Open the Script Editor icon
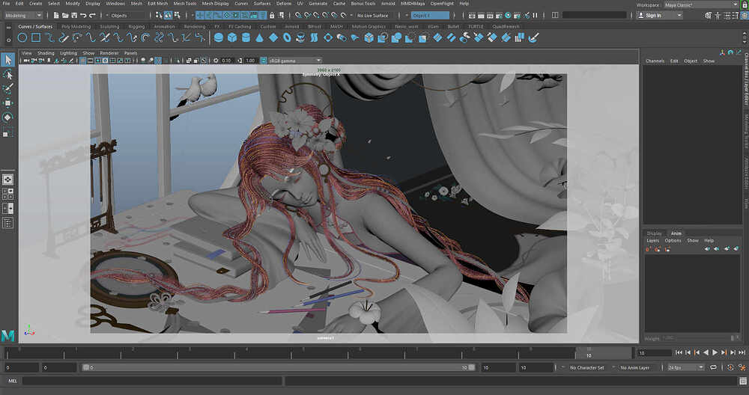 pos(743,381)
